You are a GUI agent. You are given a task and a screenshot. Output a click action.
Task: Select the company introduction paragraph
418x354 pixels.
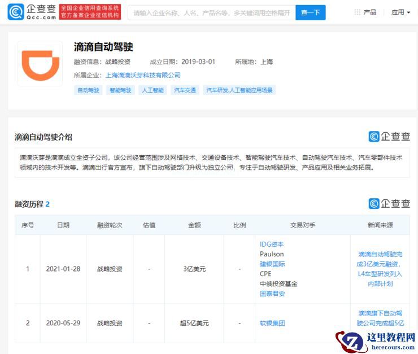(x=211, y=163)
